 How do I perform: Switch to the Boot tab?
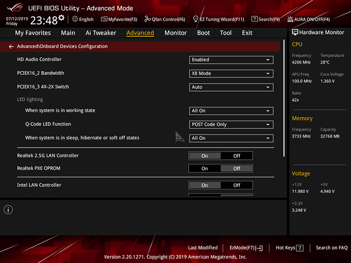[x=203, y=33]
